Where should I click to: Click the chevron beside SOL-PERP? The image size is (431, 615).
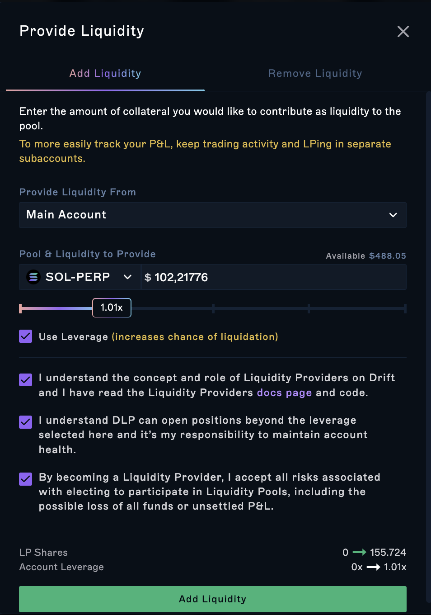tap(127, 277)
